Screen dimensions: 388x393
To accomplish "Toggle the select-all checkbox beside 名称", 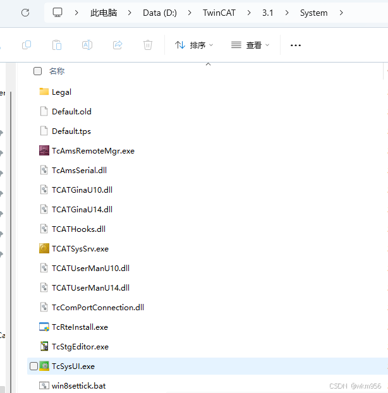I will 37,71.
